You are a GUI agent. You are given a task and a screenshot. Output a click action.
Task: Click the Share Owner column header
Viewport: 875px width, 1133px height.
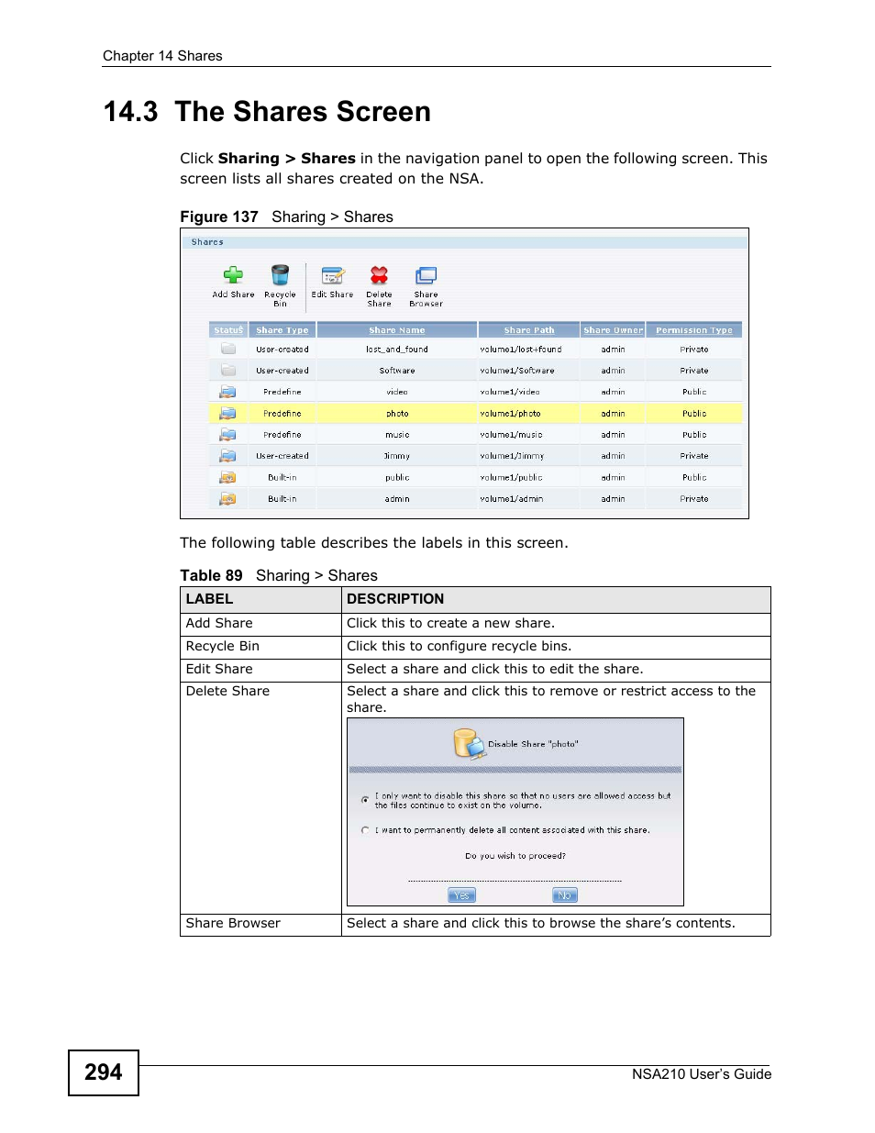click(612, 329)
